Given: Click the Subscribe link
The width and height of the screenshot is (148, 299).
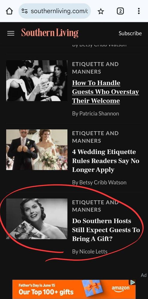Looking at the screenshot, I should point(130,33).
